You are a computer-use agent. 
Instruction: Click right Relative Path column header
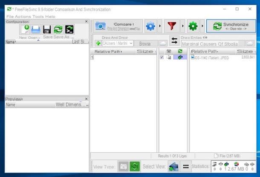(x=213, y=52)
